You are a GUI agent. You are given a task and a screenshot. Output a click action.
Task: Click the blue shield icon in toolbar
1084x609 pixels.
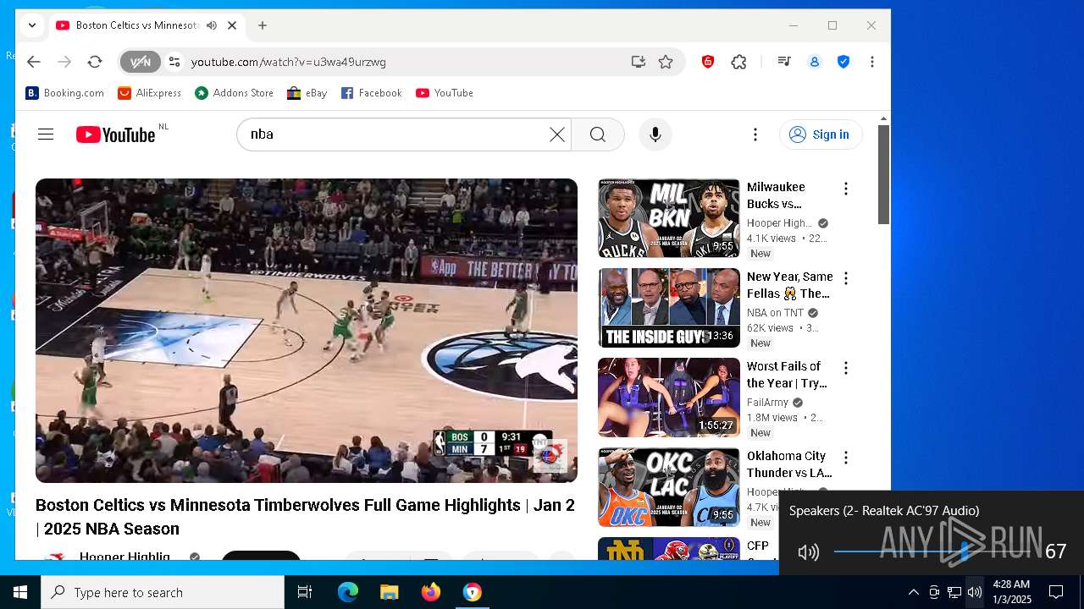[843, 62]
